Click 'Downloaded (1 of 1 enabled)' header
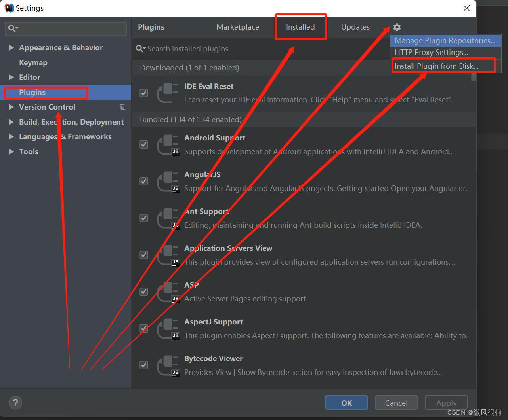Image resolution: width=508 pixels, height=420 pixels. pos(189,68)
